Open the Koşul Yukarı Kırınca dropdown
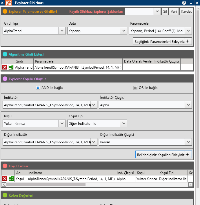Viewport: 200px width, 205px height. point(62,124)
